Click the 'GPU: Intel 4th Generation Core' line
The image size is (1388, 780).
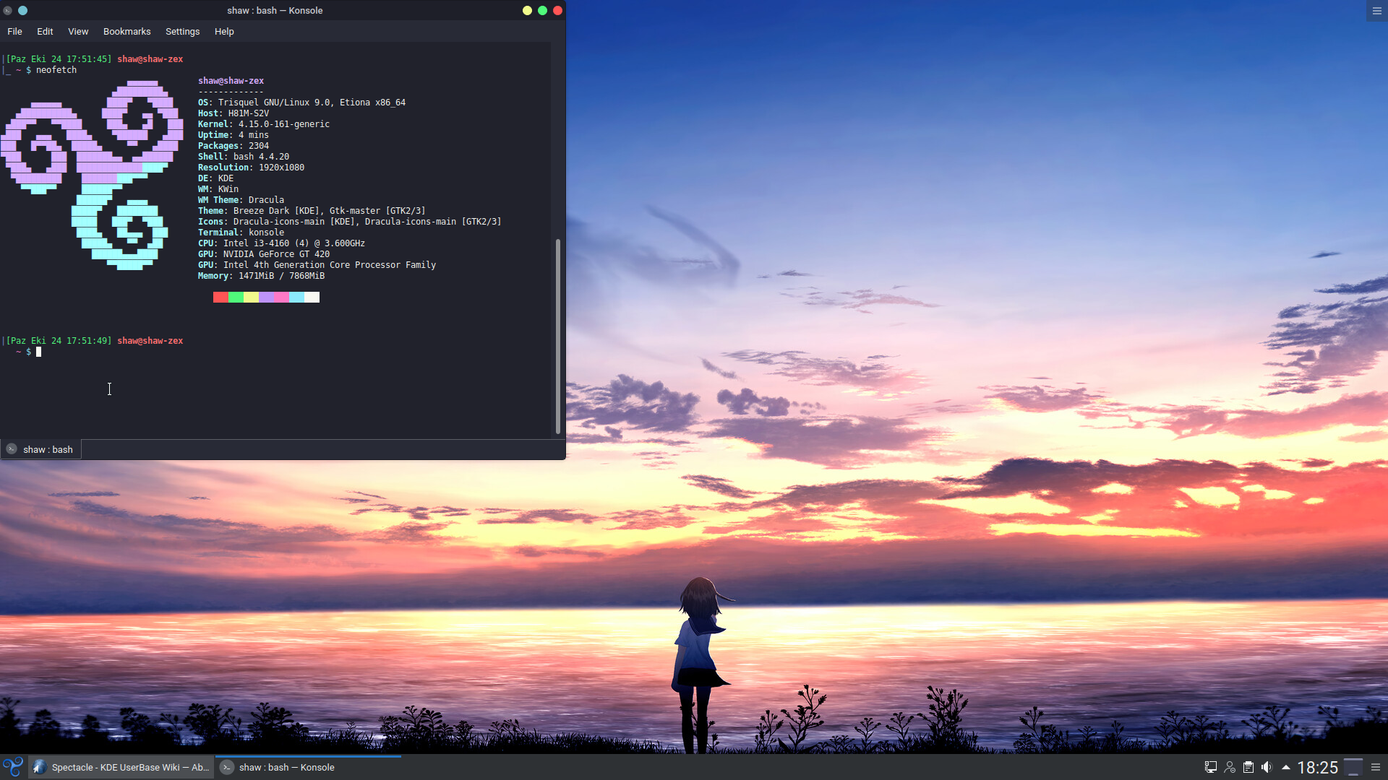tap(317, 265)
